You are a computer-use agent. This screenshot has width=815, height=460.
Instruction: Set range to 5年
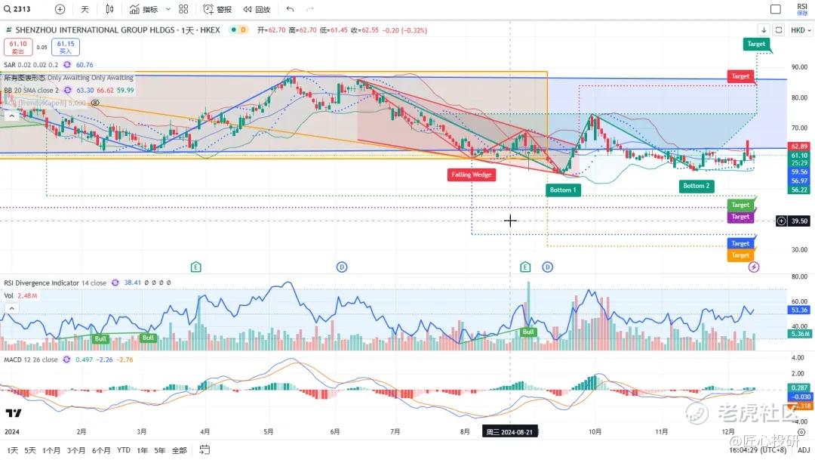pyautogui.click(x=159, y=450)
